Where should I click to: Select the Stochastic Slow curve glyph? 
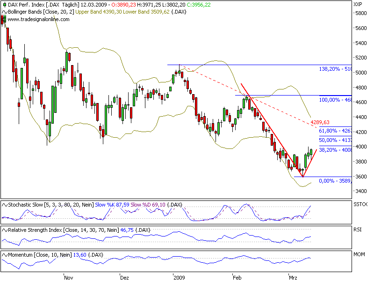pyautogui.click(x=4, y=205)
